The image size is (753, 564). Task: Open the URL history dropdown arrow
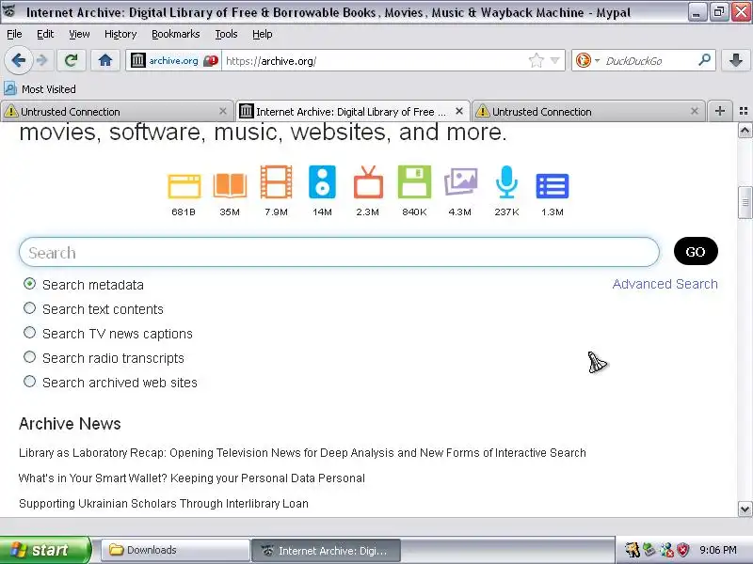554,60
